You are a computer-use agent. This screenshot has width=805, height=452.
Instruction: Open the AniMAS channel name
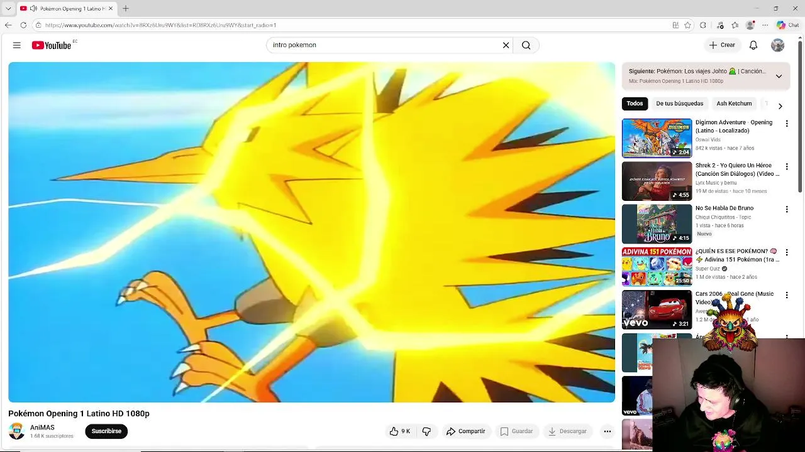pyautogui.click(x=42, y=428)
